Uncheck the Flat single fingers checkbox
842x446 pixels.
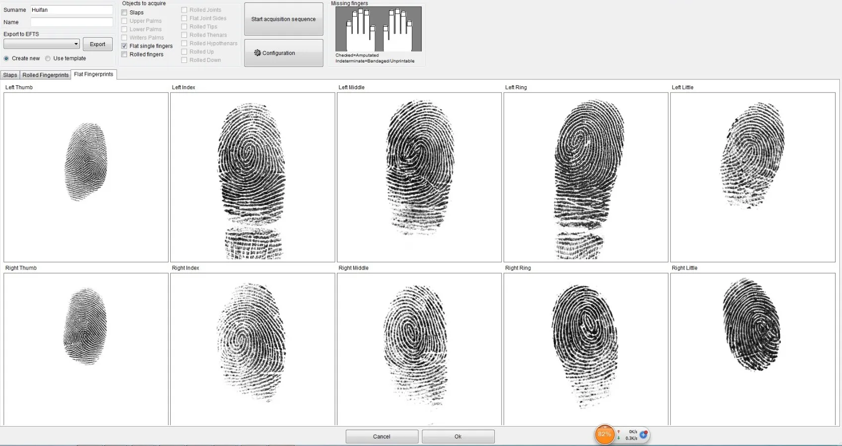pos(124,46)
